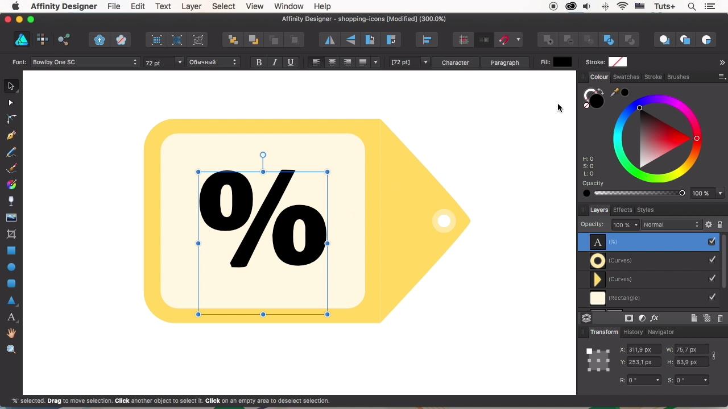The image size is (728, 409).
Task: Toggle visibility of the Rectangle layer
Action: [712, 298]
